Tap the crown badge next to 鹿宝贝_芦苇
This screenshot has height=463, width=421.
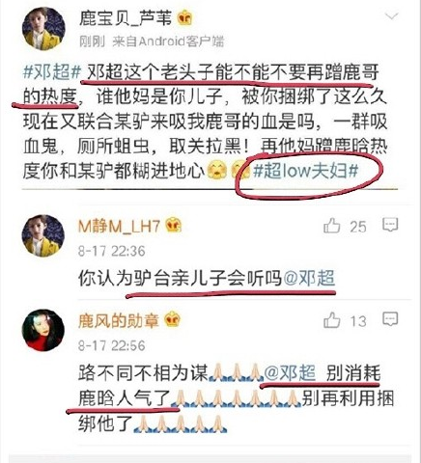point(184,17)
